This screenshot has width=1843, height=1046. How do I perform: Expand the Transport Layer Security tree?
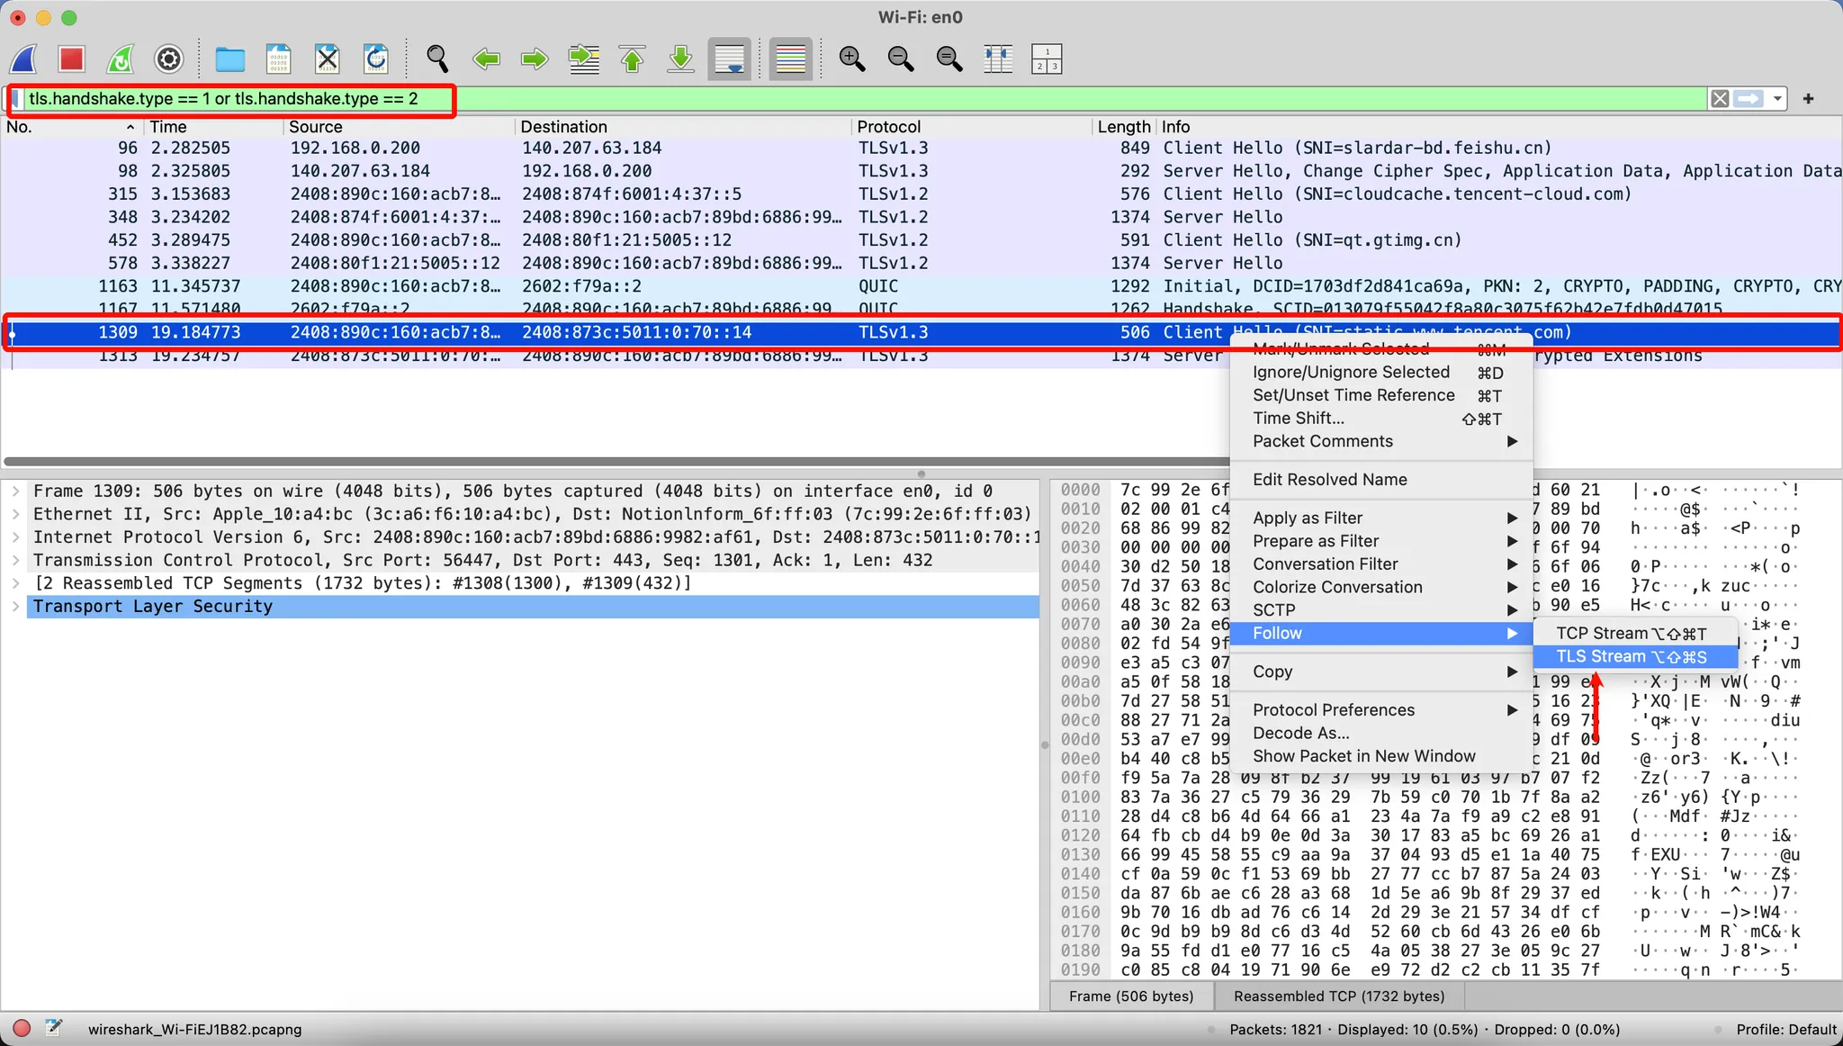point(15,607)
